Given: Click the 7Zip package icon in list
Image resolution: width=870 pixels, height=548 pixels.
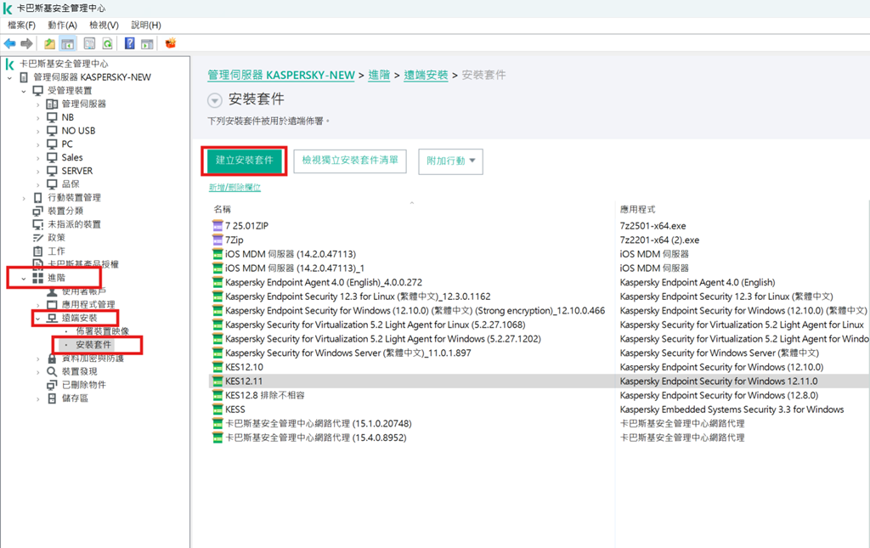Looking at the screenshot, I should click(217, 240).
